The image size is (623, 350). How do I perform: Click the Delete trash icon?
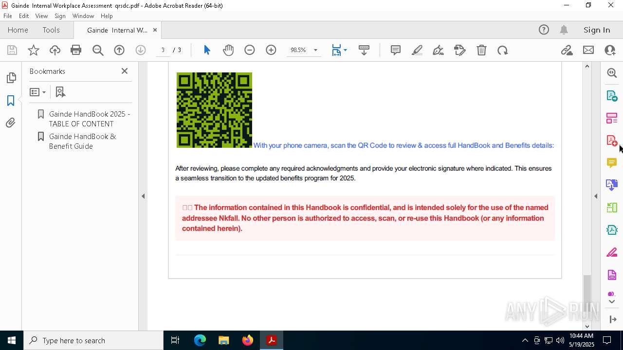[x=481, y=50]
